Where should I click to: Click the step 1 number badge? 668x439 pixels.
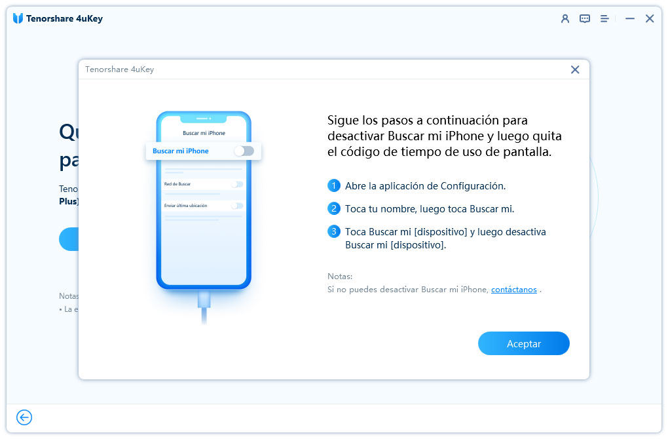[334, 186]
